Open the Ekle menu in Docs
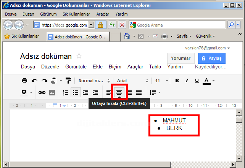245x168 pixels. (x=98, y=67)
